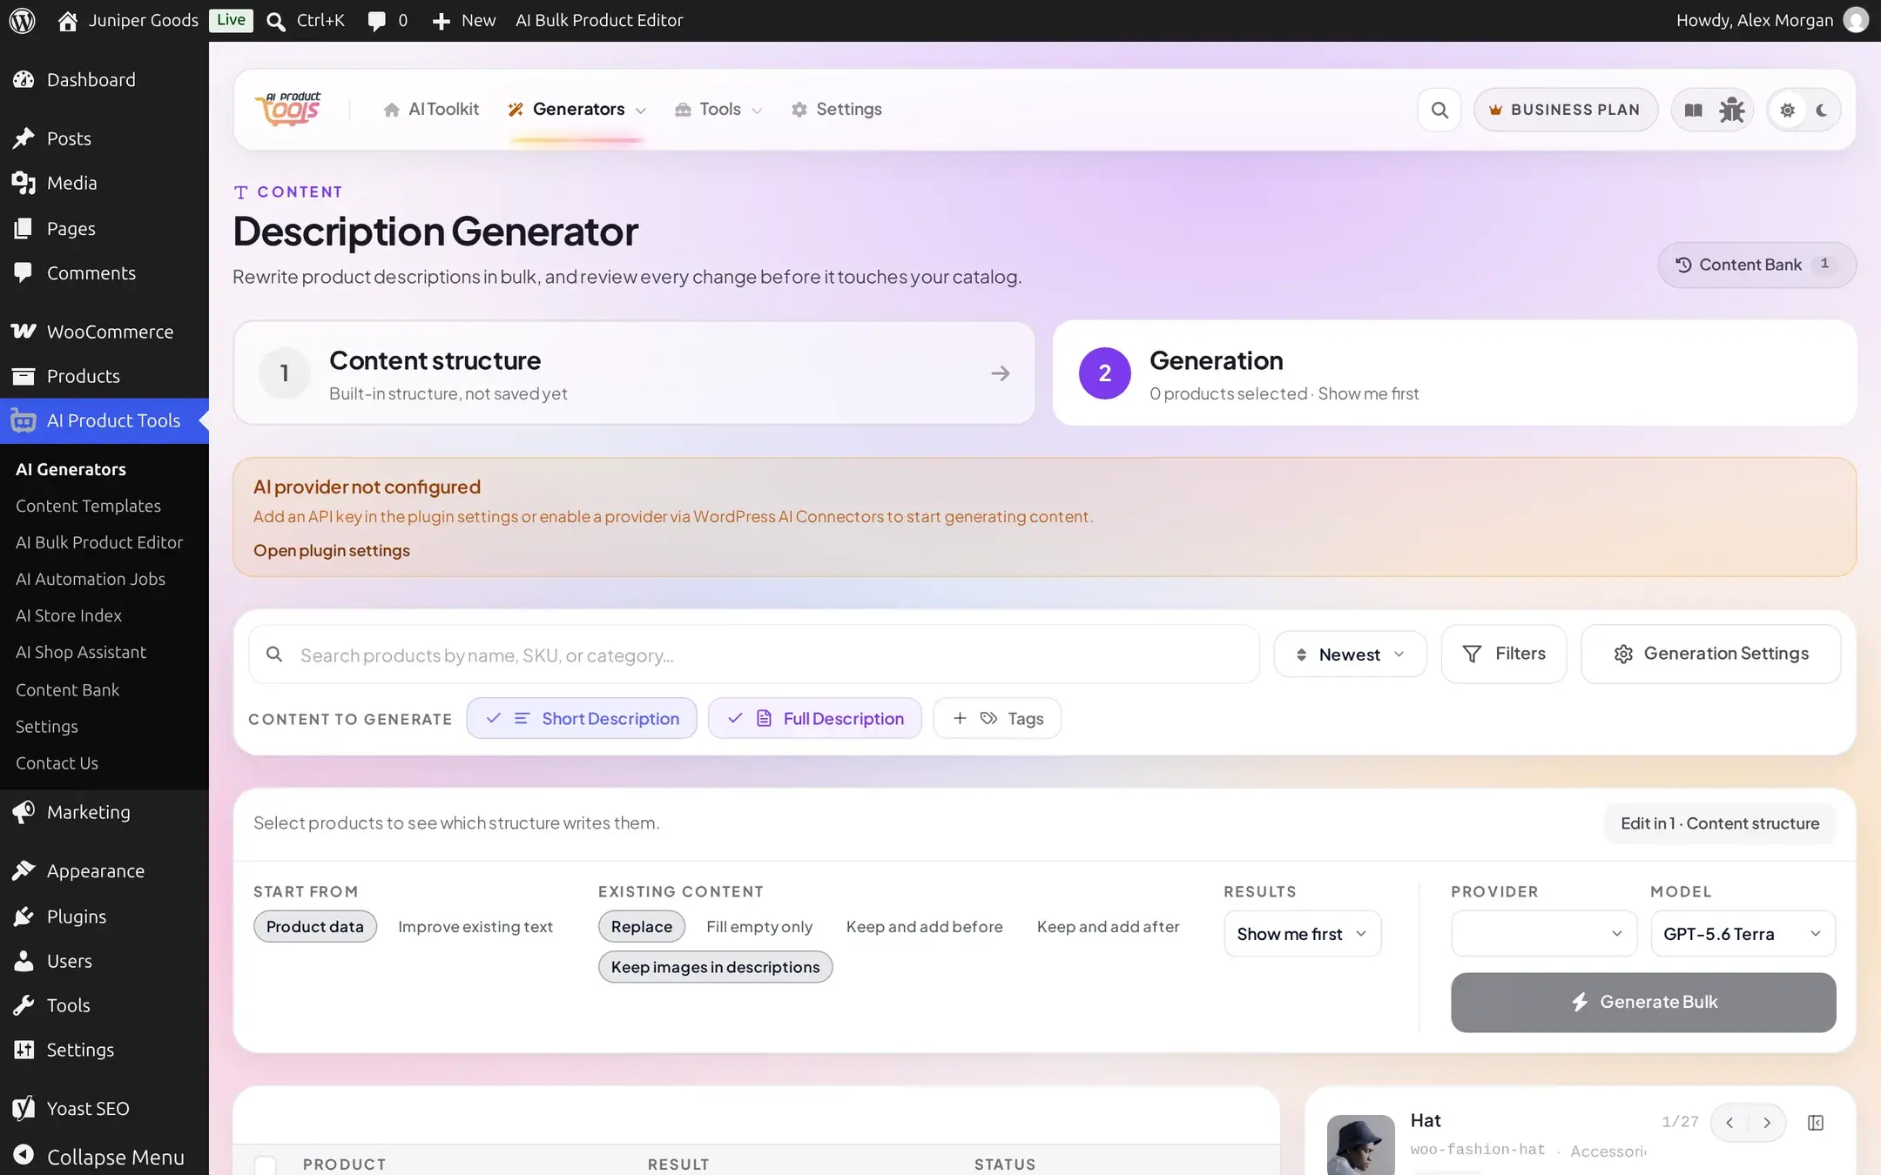Open Content Templates submenu item
This screenshot has width=1881, height=1175.
click(x=88, y=506)
